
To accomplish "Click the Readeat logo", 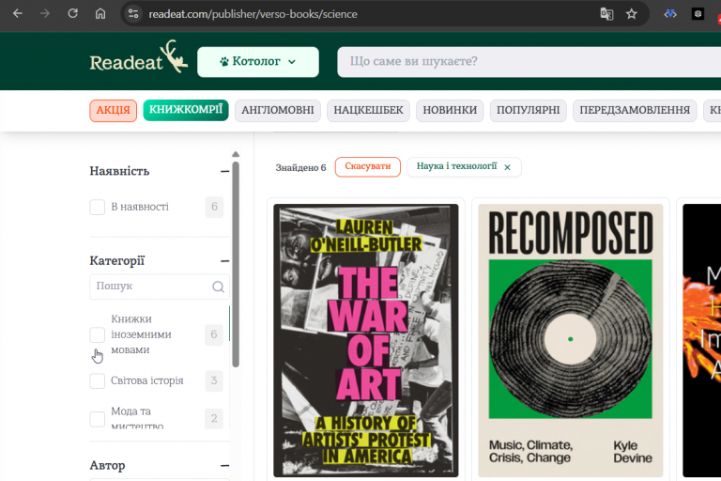I will pyautogui.click(x=138, y=56).
